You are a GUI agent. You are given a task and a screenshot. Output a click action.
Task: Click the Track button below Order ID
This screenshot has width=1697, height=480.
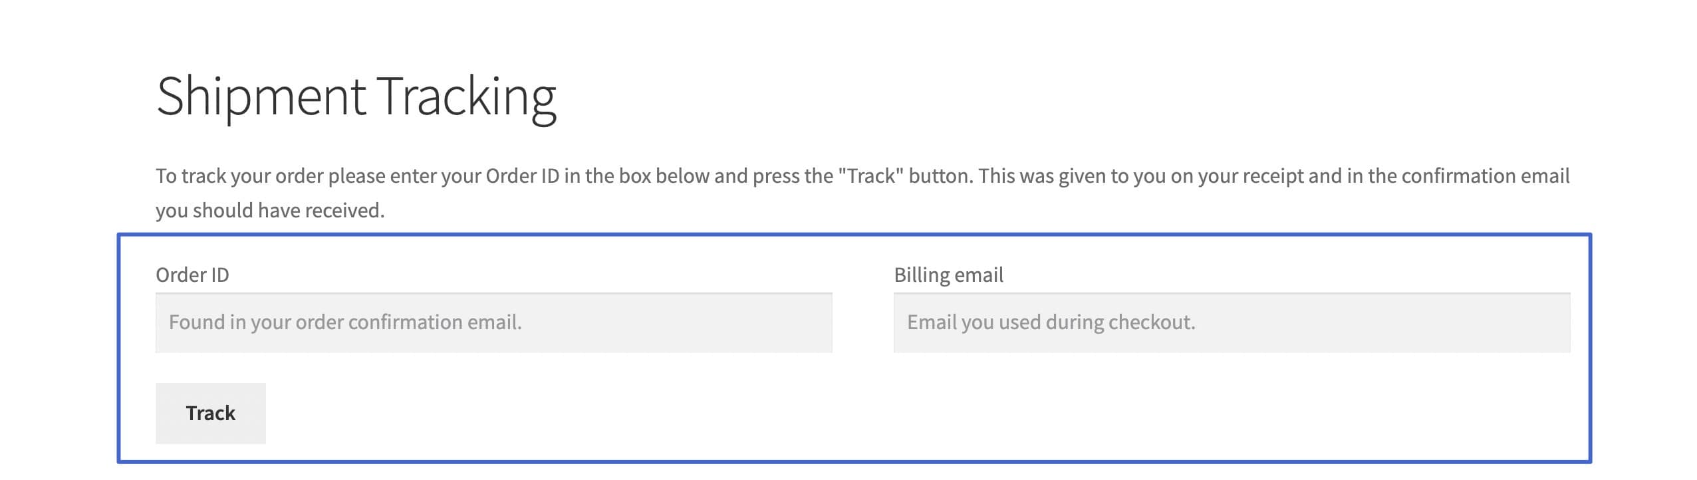pyautogui.click(x=209, y=413)
